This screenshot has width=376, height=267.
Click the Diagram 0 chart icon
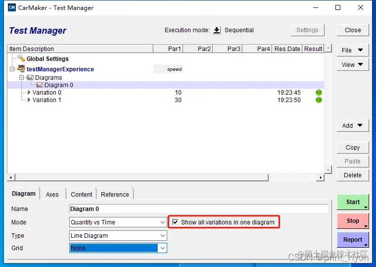point(40,85)
